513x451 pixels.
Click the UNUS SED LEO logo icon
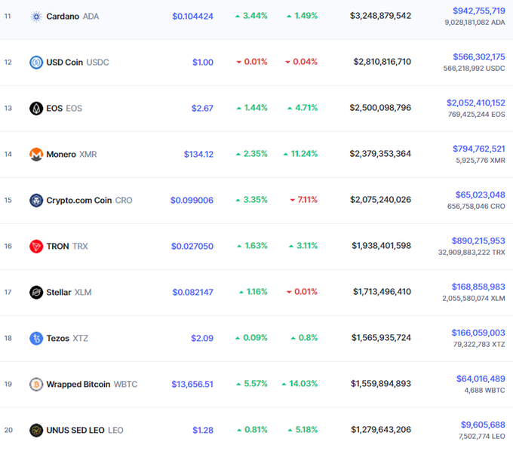click(x=36, y=431)
